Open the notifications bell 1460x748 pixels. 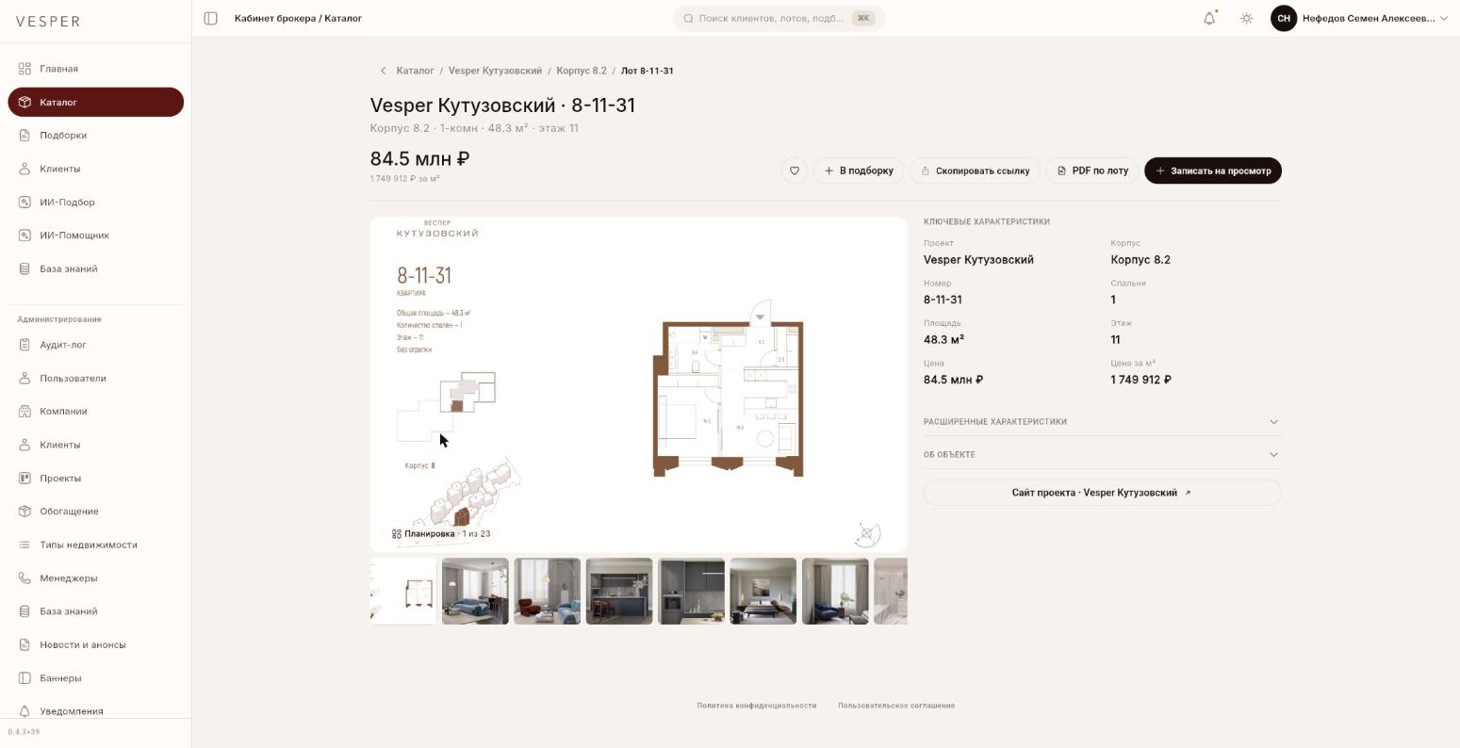click(x=1209, y=18)
